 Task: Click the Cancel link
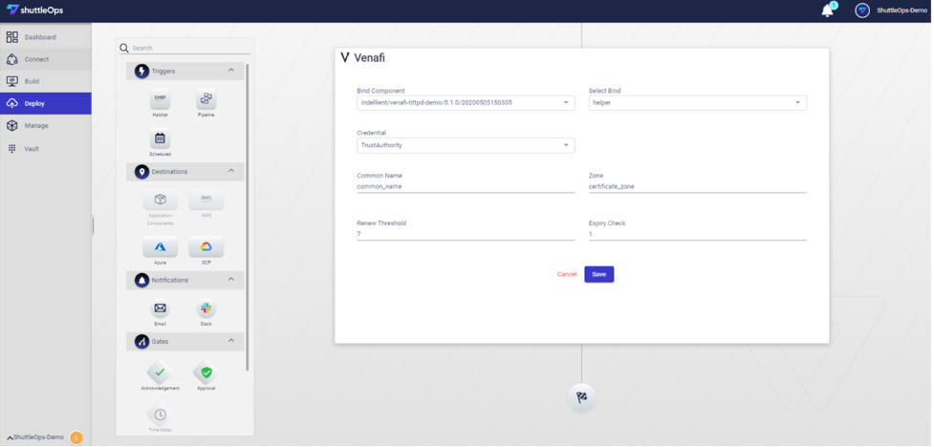pyautogui.click(x=567, y=274)
